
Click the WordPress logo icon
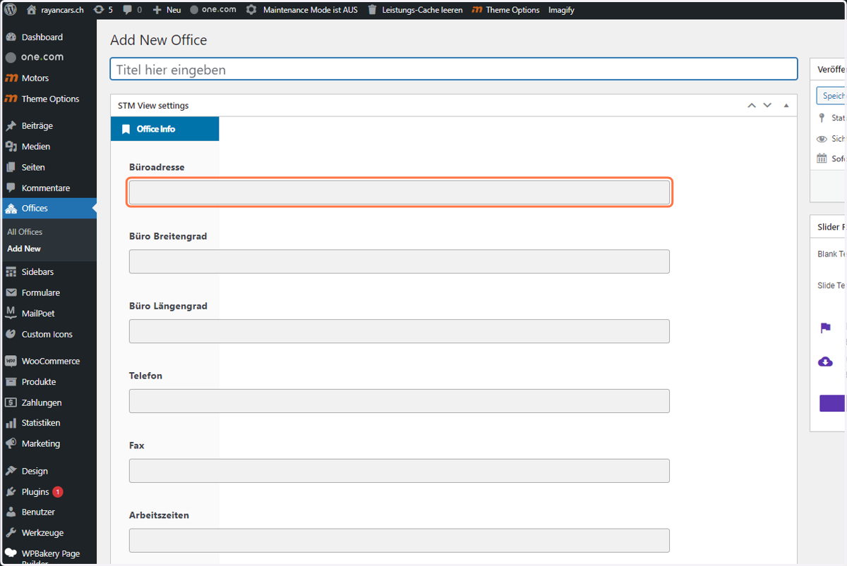pos(10,10)
